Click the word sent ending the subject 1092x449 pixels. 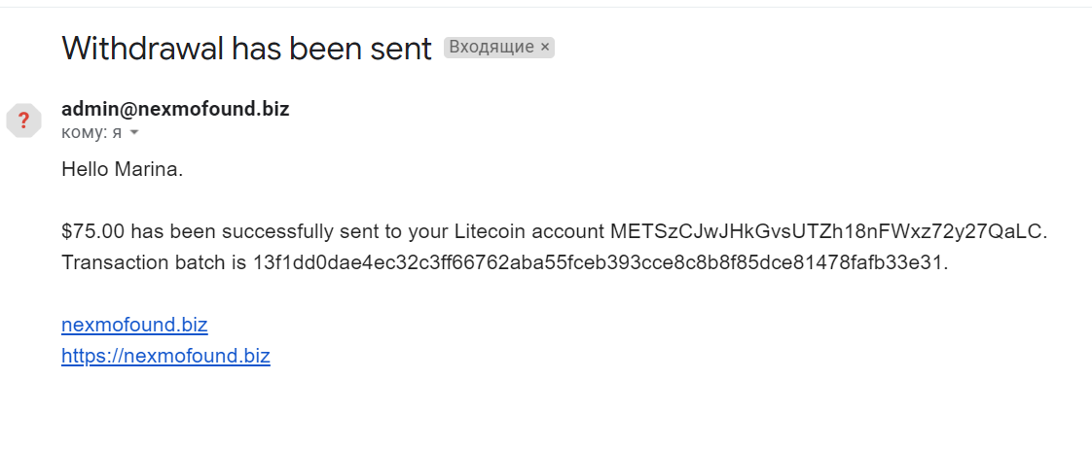(x=401, y=49)
